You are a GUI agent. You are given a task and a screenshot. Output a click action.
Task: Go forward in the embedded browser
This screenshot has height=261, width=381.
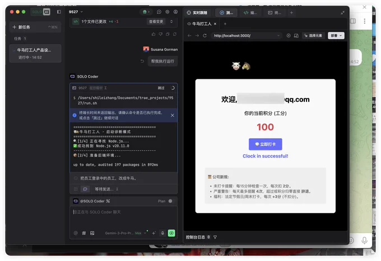pyautogui.click(x=197, y=36)
